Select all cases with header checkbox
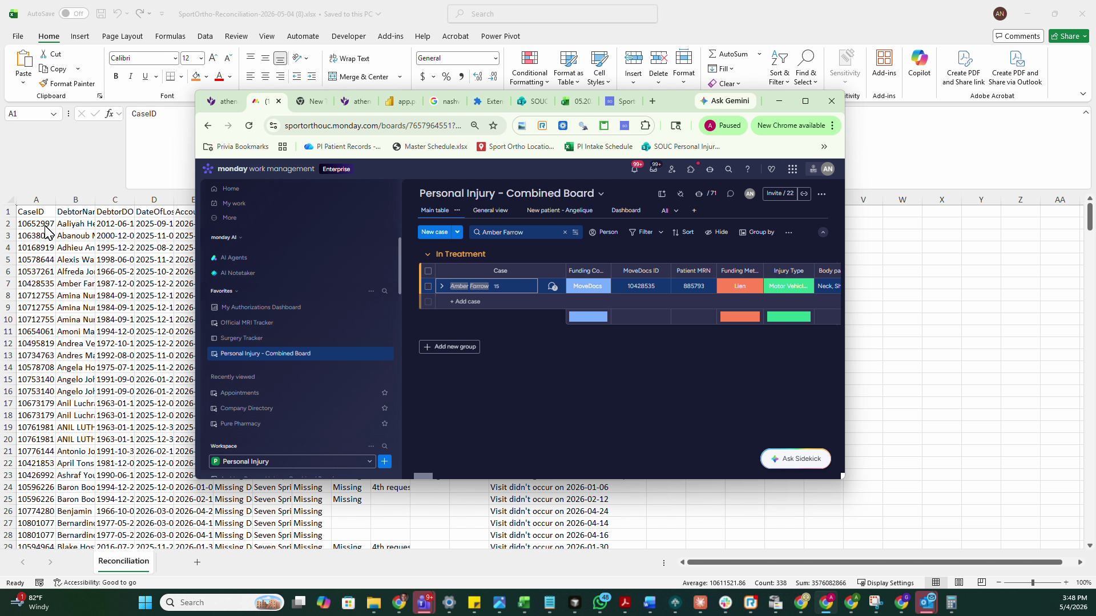The height and width of the screenshot is (616, 1096). click(428, 271)
